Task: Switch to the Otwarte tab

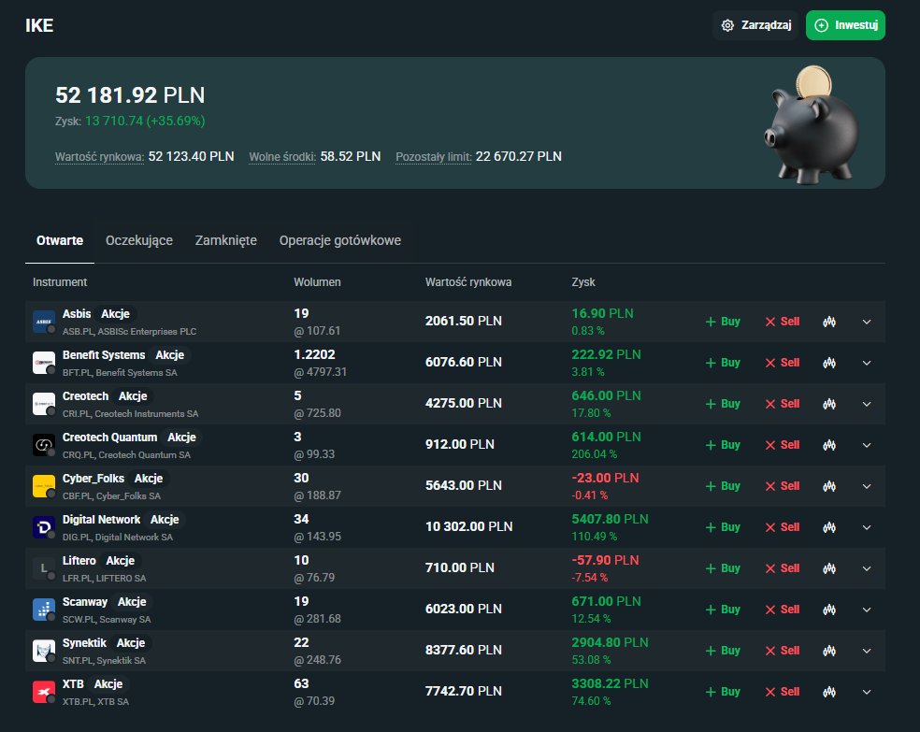Action: click(x=60, y=240)
